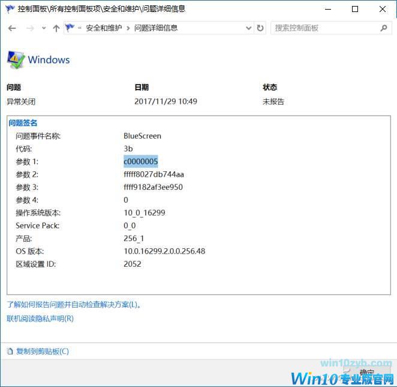Select the product value 256_1

134,239
